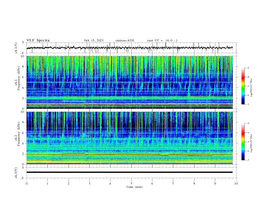
Task: Click the time axis tick label "5"
Action: (x=131, y=183)
